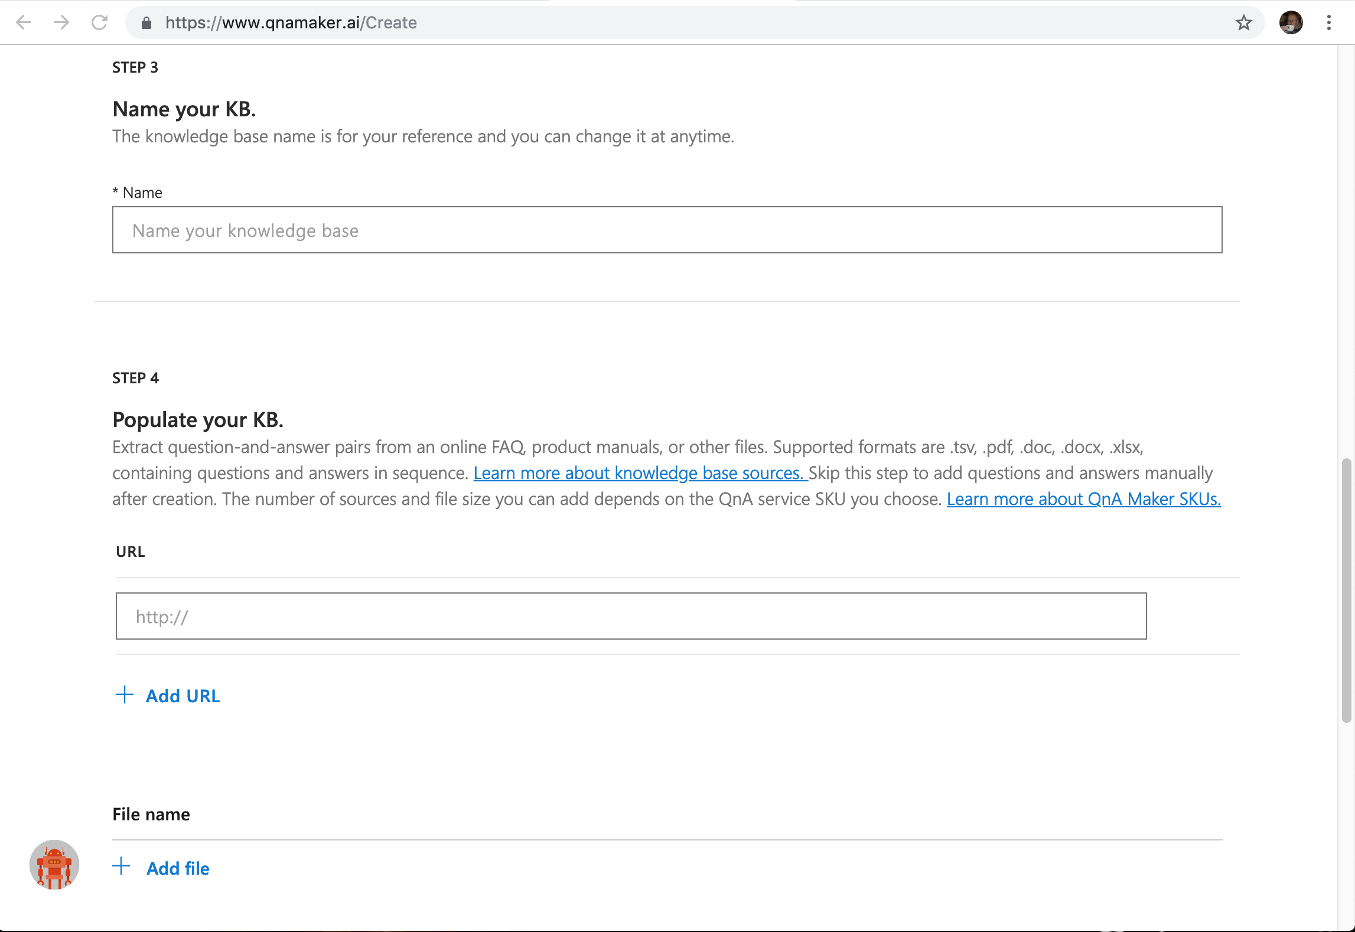1355x932 pixels.
Task: Click the browser forward navigation arrow
Action: 61,22
